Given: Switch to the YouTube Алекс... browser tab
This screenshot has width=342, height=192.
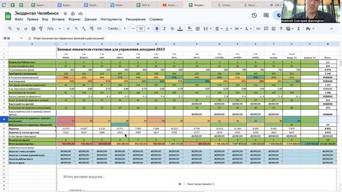Looking at the screenshot, I should pos(170,5).
